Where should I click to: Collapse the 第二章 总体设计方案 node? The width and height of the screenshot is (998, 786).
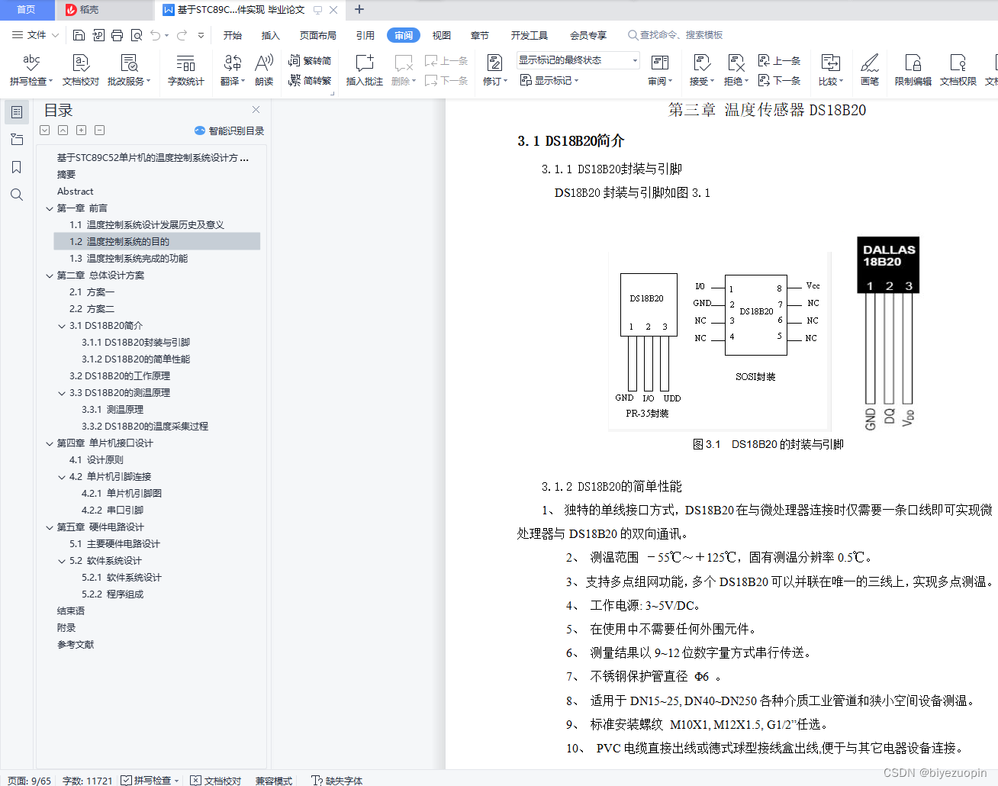(50, 275)
